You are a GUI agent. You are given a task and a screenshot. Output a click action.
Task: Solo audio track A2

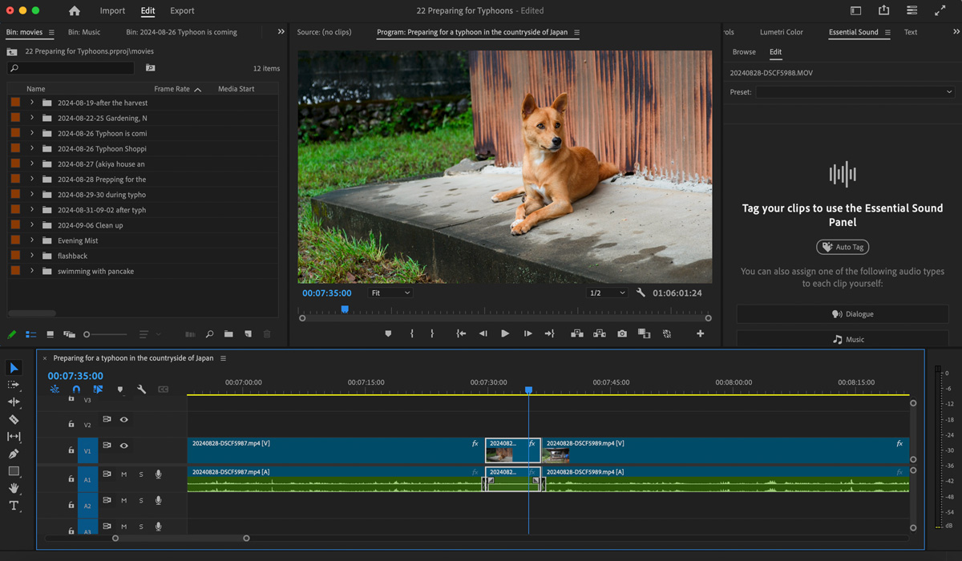tap(141, 501)
